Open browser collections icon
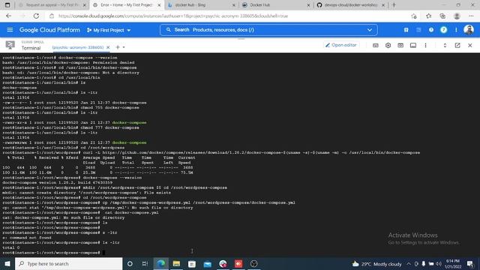Screen dimensions: 480x270 442,16
